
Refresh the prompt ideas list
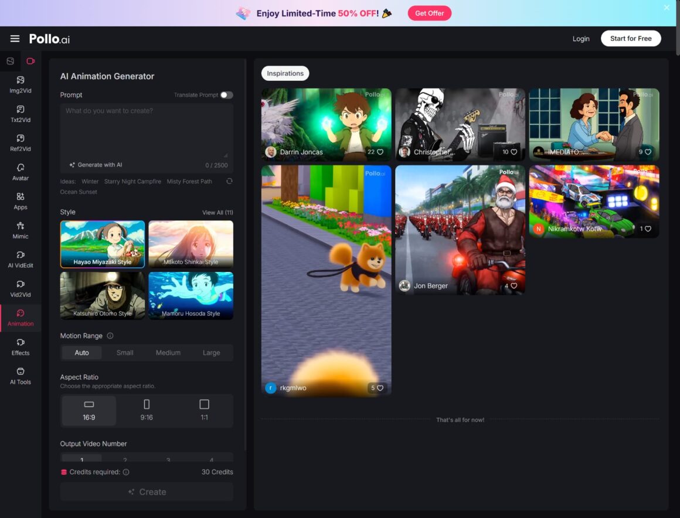click(x=229, y=181)
